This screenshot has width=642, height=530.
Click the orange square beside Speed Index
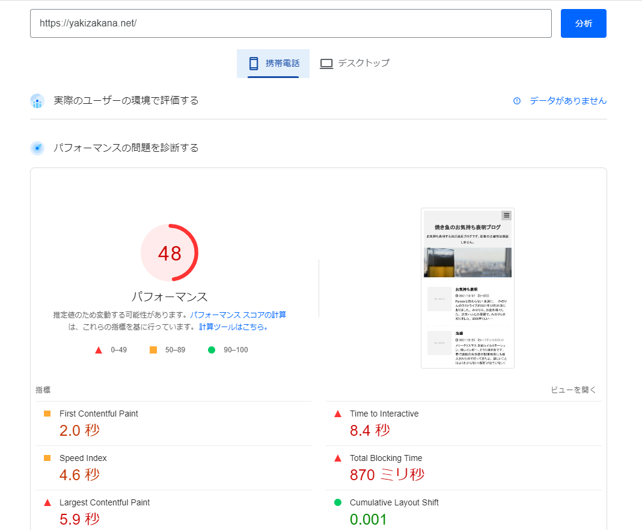click(x=47, y=458)
